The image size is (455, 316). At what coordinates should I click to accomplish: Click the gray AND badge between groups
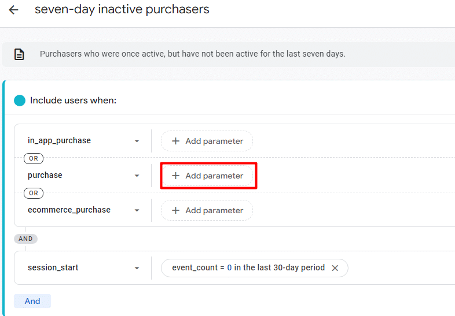coord(25,239)
